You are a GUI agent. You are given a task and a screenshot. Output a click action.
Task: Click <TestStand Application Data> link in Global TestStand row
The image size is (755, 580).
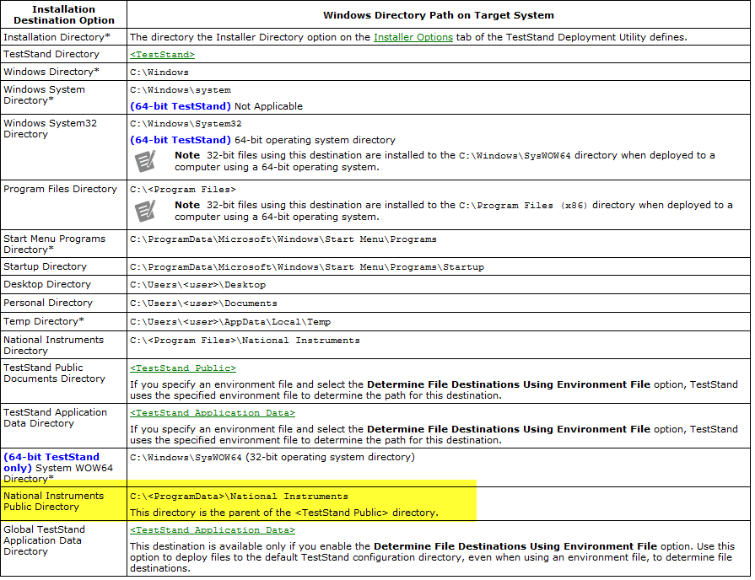coord(213,530)
